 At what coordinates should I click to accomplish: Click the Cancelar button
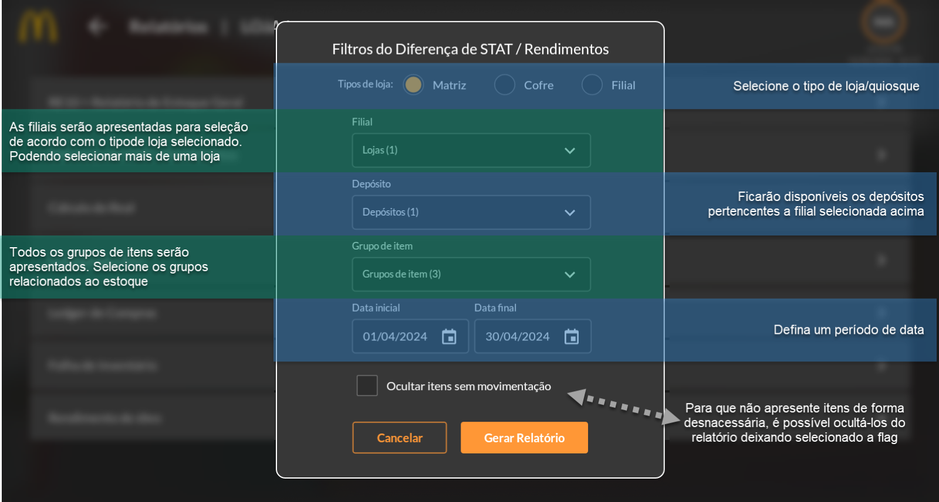(x=400, y=438)
